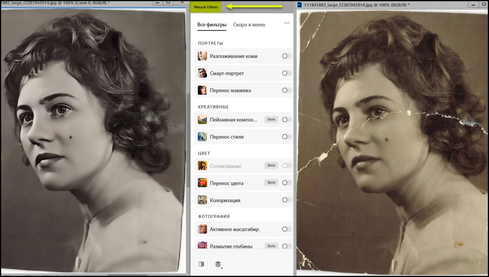489x277 pixels.
Task: Switch on the Перенос стиля filter
Action: coord(286,137)
